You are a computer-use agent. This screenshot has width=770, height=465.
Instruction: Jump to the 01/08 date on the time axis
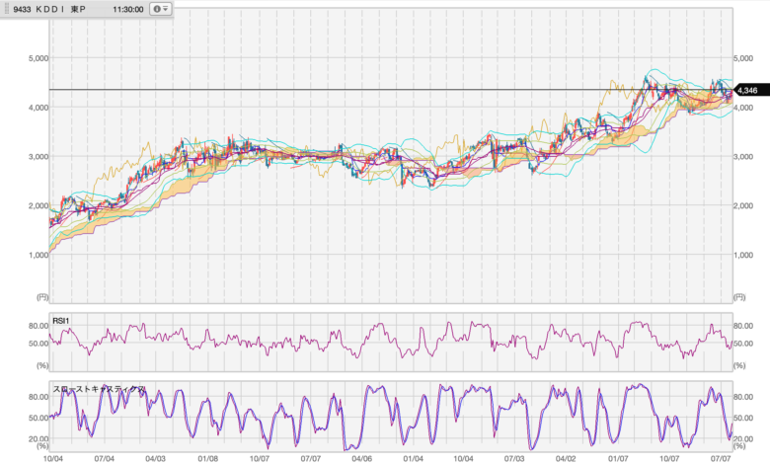tap(207, 458)
